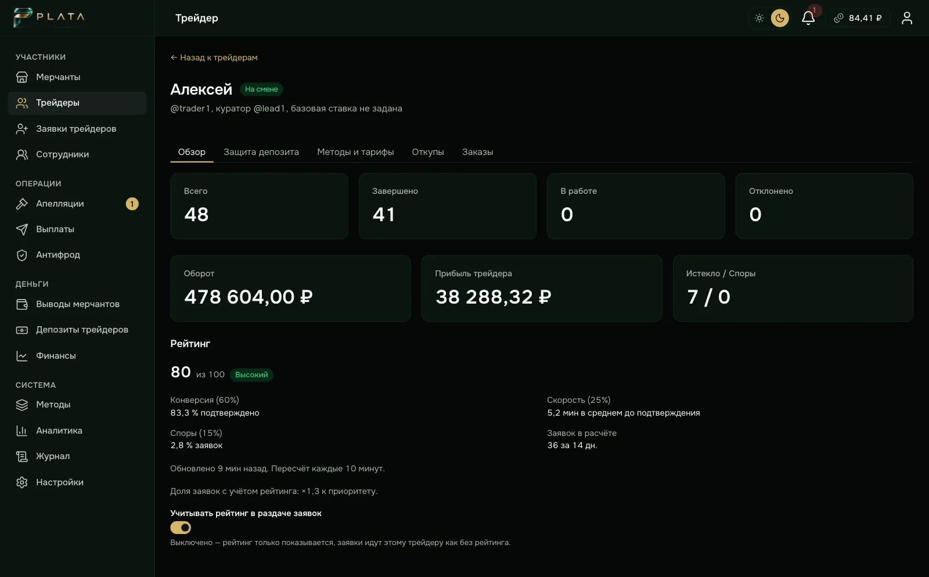This screenshot has width=929, height=577.
Task: Switch to Защита депозита tab
Action: click(261, 152)
